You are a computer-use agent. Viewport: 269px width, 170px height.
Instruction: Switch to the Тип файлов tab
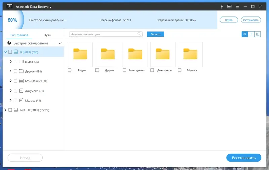point(19,35)
